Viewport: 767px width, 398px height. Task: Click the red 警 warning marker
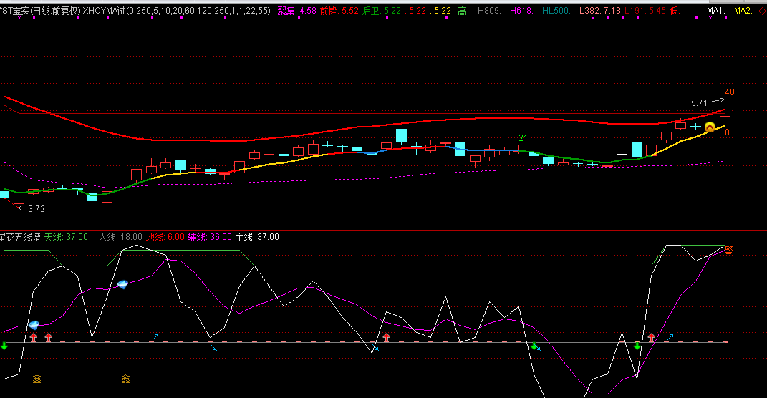point(728,250)
